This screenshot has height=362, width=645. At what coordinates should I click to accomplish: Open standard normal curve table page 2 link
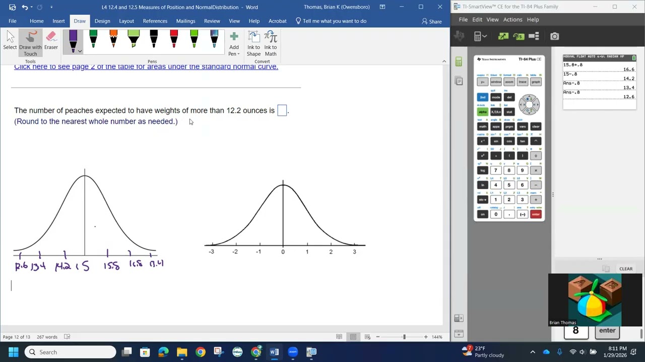[146, 66]
